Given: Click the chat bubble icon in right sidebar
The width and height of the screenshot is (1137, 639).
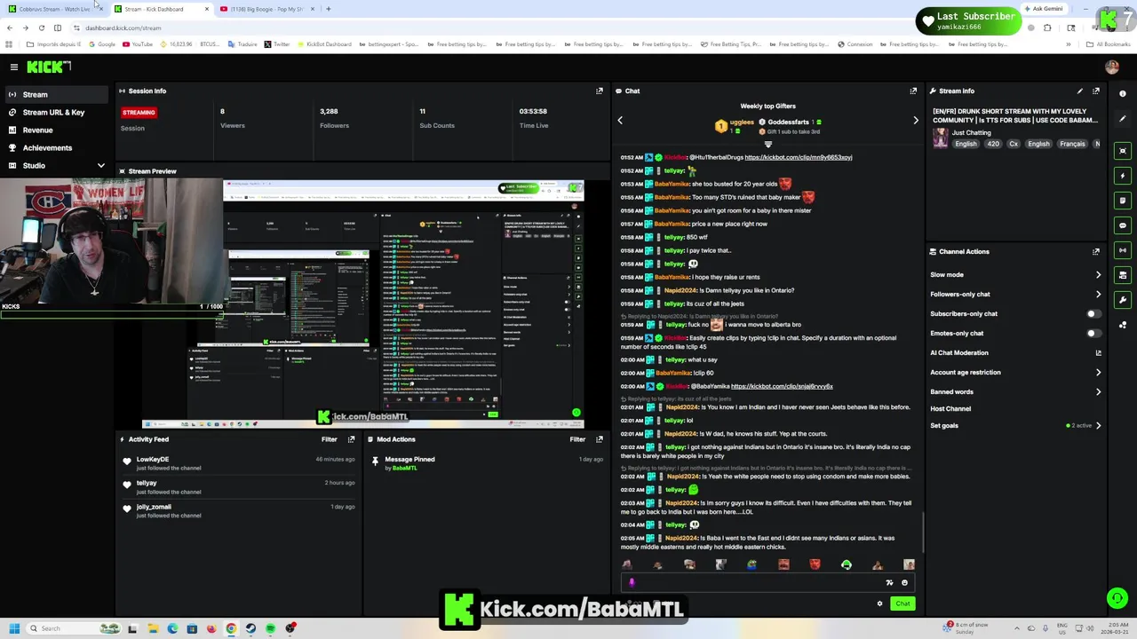Looking at the screenshot, I should pyautogui.click(x=1123, y=225).
